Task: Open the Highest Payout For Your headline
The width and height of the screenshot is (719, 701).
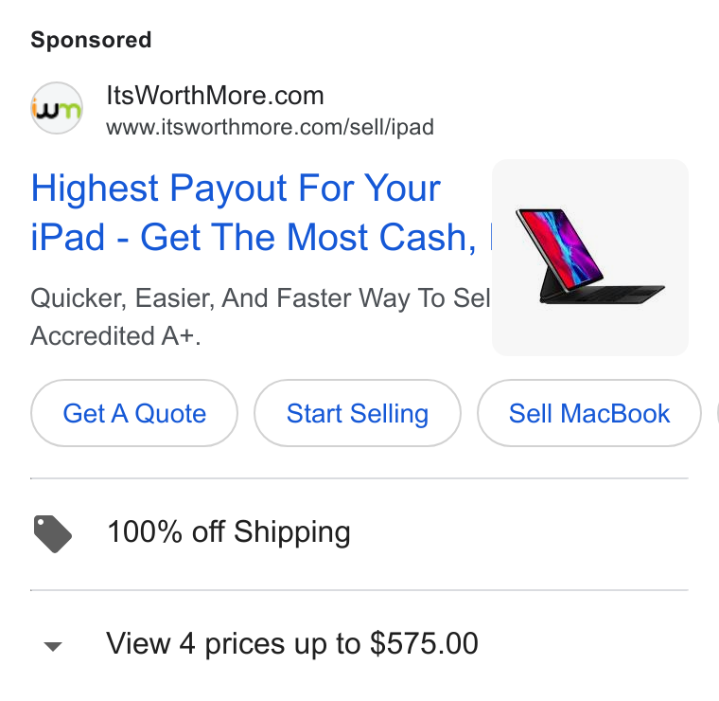Action: point(236,188)
